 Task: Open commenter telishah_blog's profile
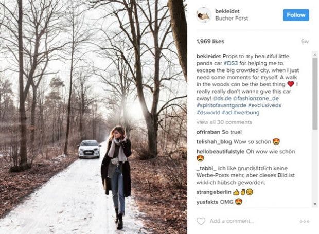click(x=214, y=142)
